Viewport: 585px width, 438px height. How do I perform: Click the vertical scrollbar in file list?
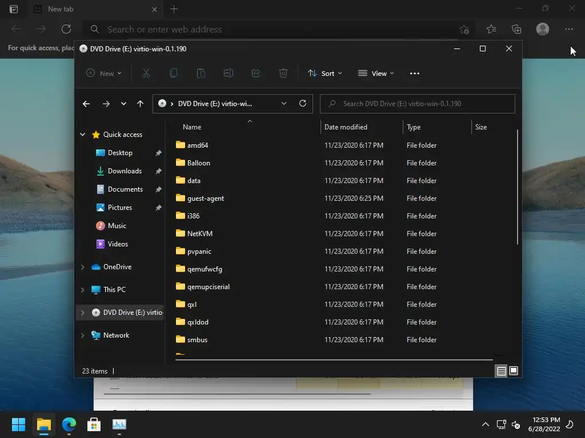tap(517, 187)
